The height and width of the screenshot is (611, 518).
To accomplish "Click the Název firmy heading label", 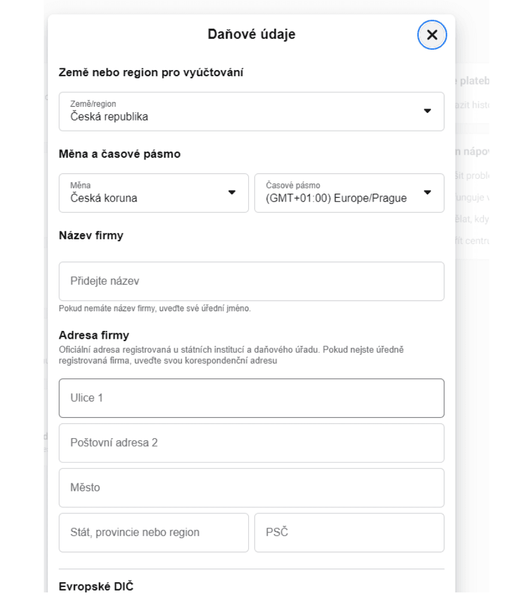I will (x=91, y=236).
